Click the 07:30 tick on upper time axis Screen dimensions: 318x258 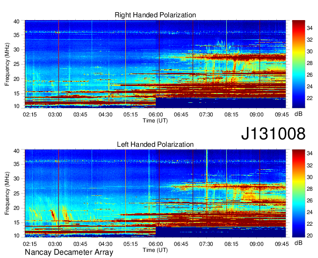pos(206,115)
